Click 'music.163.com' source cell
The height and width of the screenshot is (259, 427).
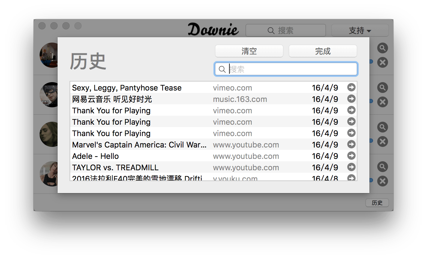[240, 99]
